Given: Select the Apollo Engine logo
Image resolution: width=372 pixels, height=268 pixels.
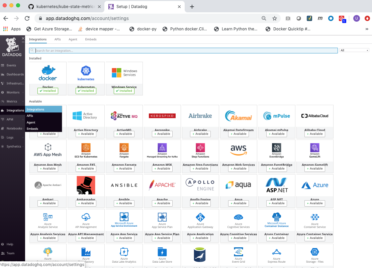Looking at the screenshot, I should tap(200, 185).
